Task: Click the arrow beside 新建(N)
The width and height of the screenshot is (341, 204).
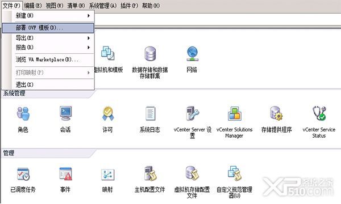Action: [x=89, y=16]
